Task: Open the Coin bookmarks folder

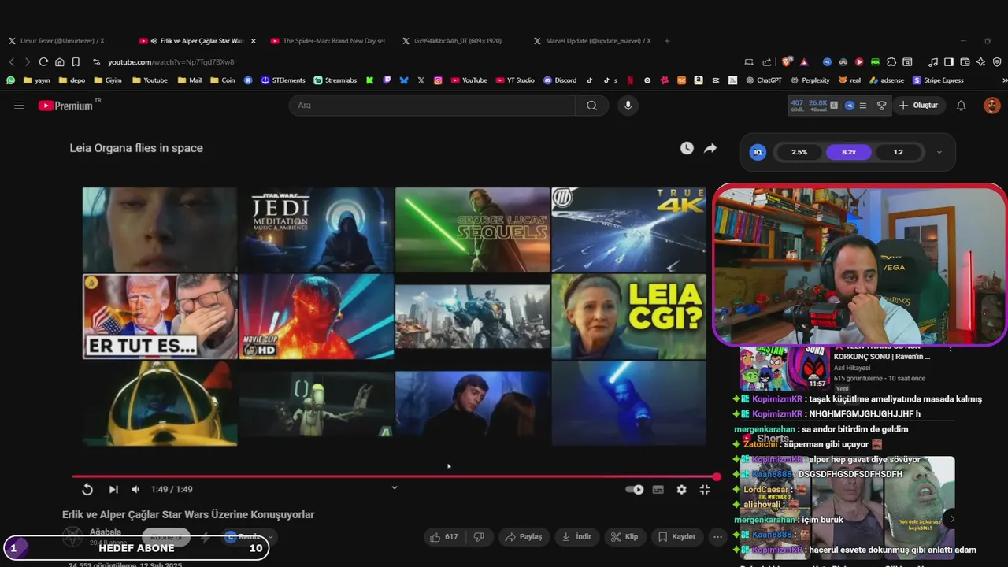Action: 222,80
